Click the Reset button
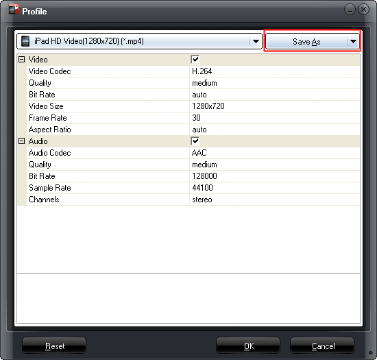Screen dimensions: 377x360 coord(54,346)
